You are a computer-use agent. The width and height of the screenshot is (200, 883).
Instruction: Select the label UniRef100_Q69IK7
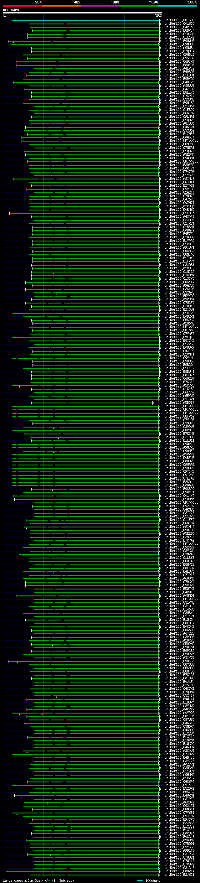pos(179,62)
